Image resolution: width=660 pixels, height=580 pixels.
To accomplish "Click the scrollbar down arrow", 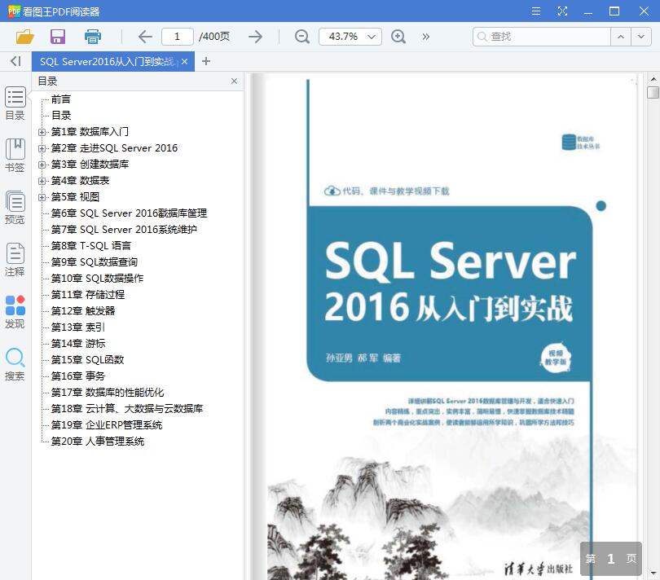I will pyautogui.click(x=653, y=573).
